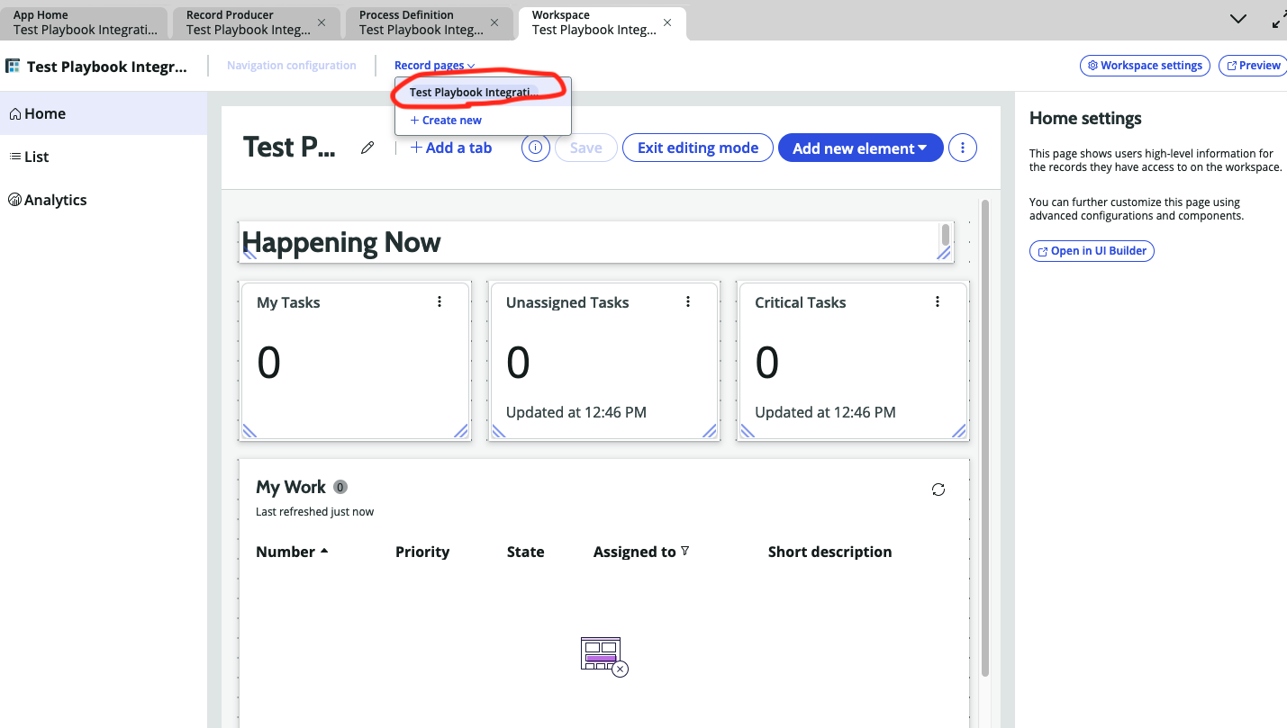Switch to the Record Producer tab
Image resolution: width=1287 pixels, height=728 pixels.
tap(247, 22)
